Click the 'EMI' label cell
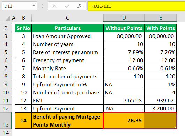Image resolution: width=185 pixels, height=136 pixels. 68,100
